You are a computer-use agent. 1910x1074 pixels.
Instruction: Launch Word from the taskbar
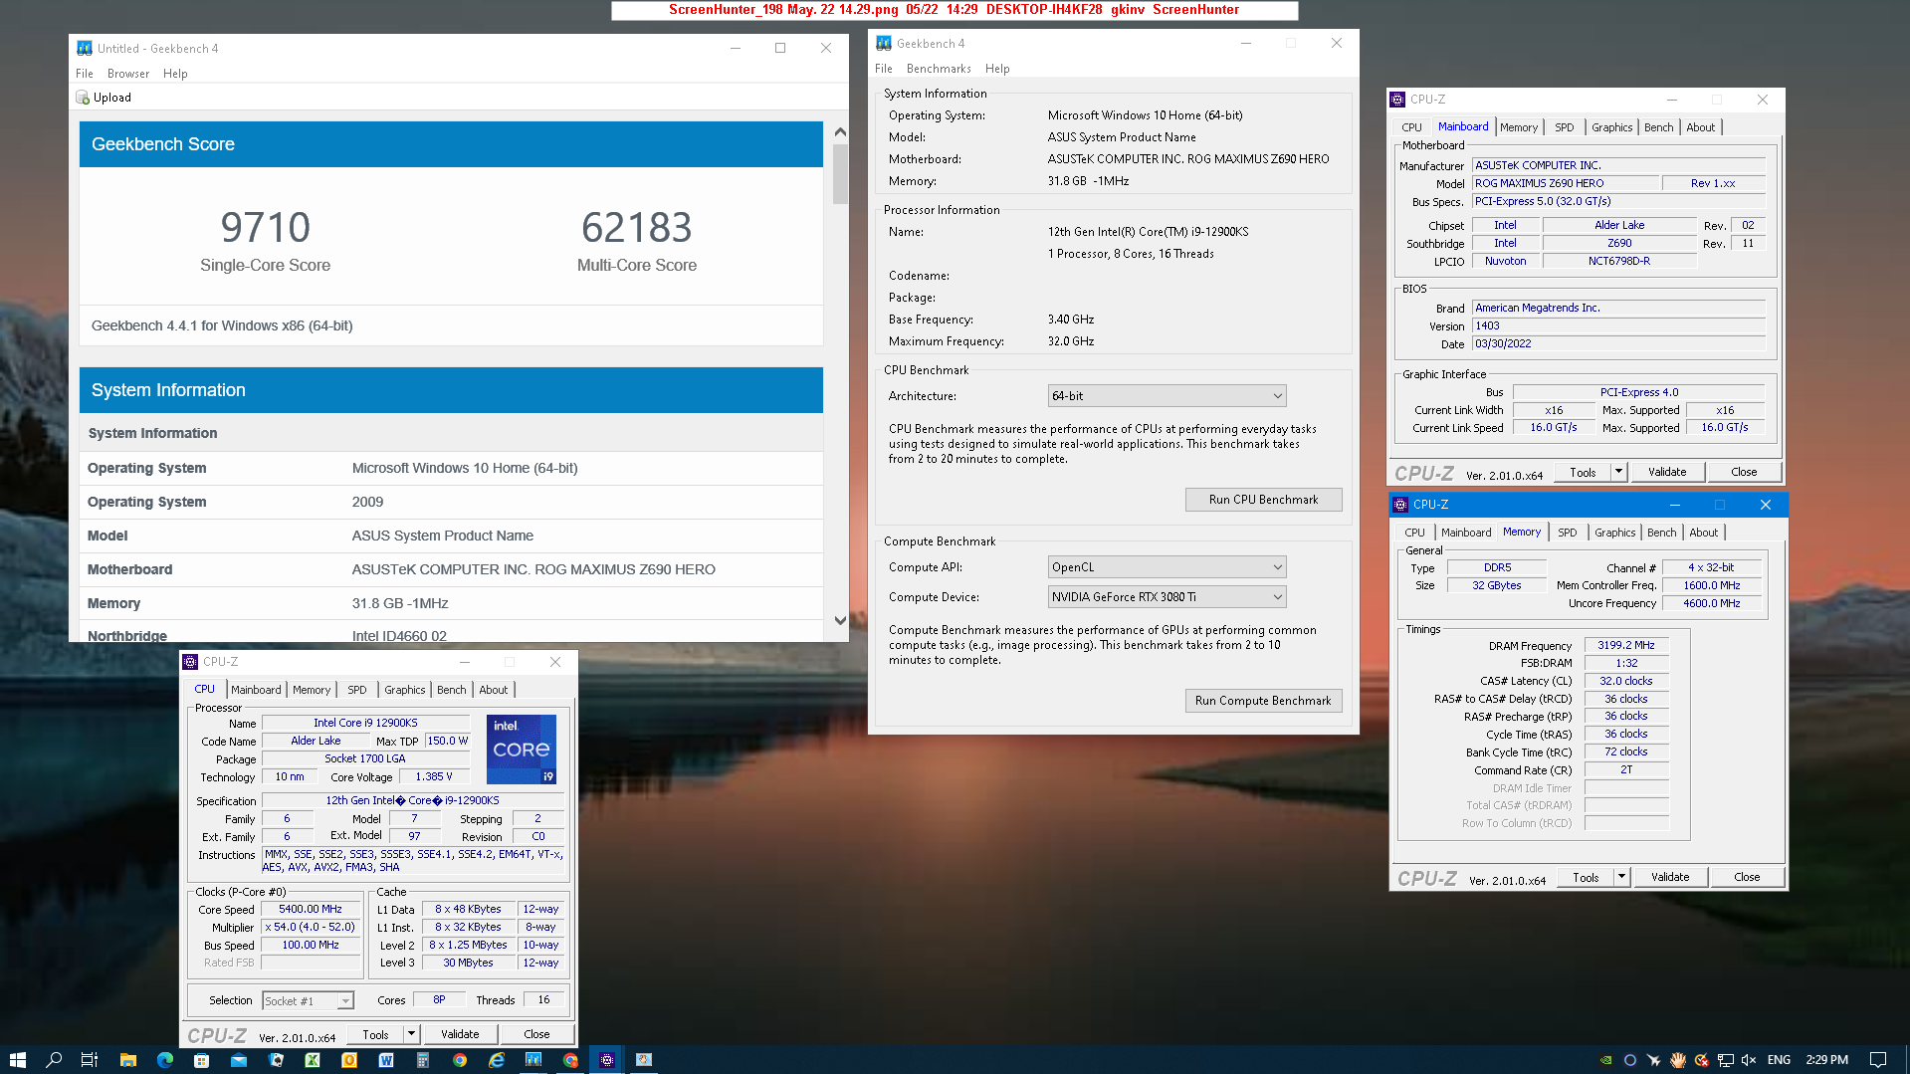pyautogui.click(x=386, y=1060)
